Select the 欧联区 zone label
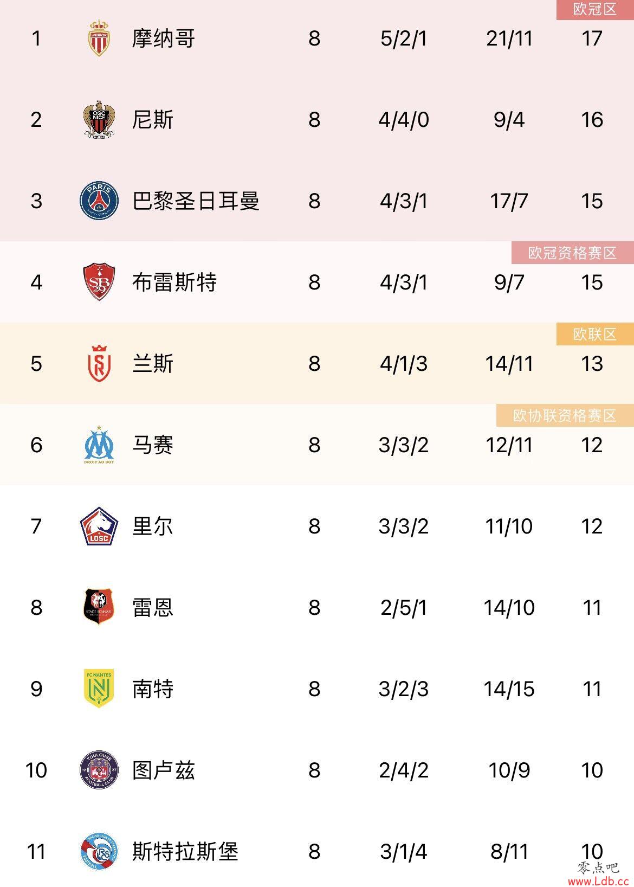The image size is (634, 887). coord(595,334)
